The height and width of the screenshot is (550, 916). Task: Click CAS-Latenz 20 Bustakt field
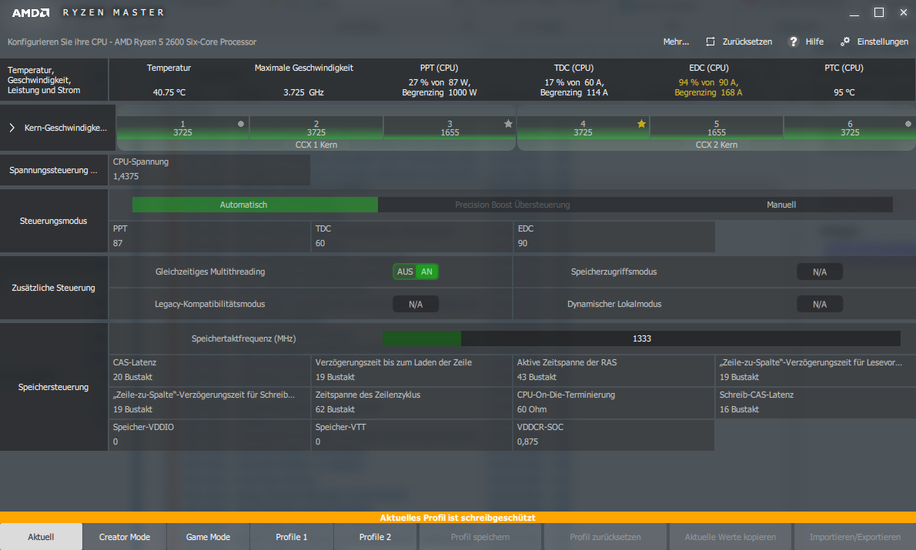point(209,370)
